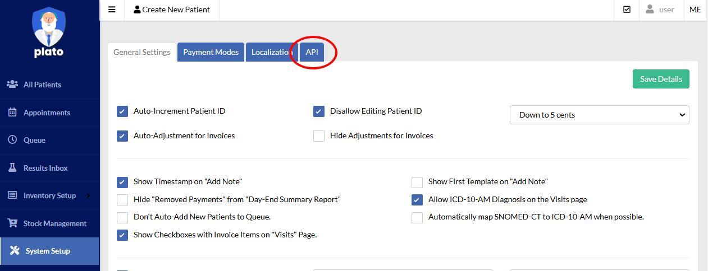Click Create New Patient
The width and height of the screenshot is (708, 271).
tap(172, 10)
